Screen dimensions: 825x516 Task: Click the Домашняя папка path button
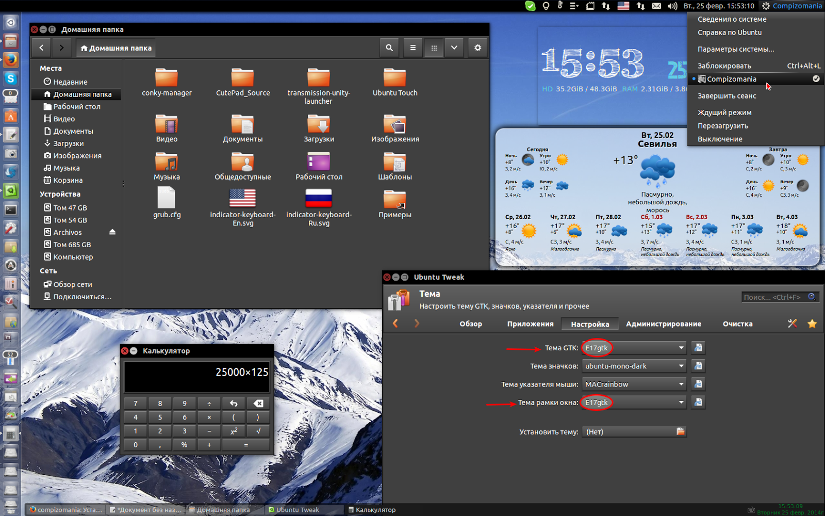click(116, 48)
